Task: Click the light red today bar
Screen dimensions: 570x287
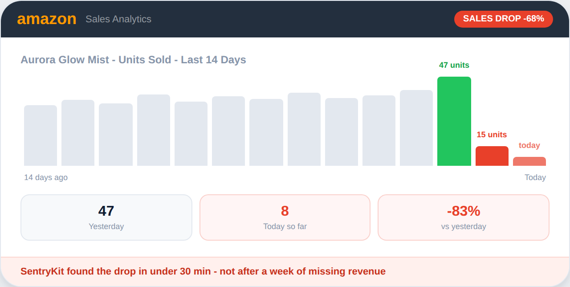Action: pyautogui.click(x=529, y=161)
